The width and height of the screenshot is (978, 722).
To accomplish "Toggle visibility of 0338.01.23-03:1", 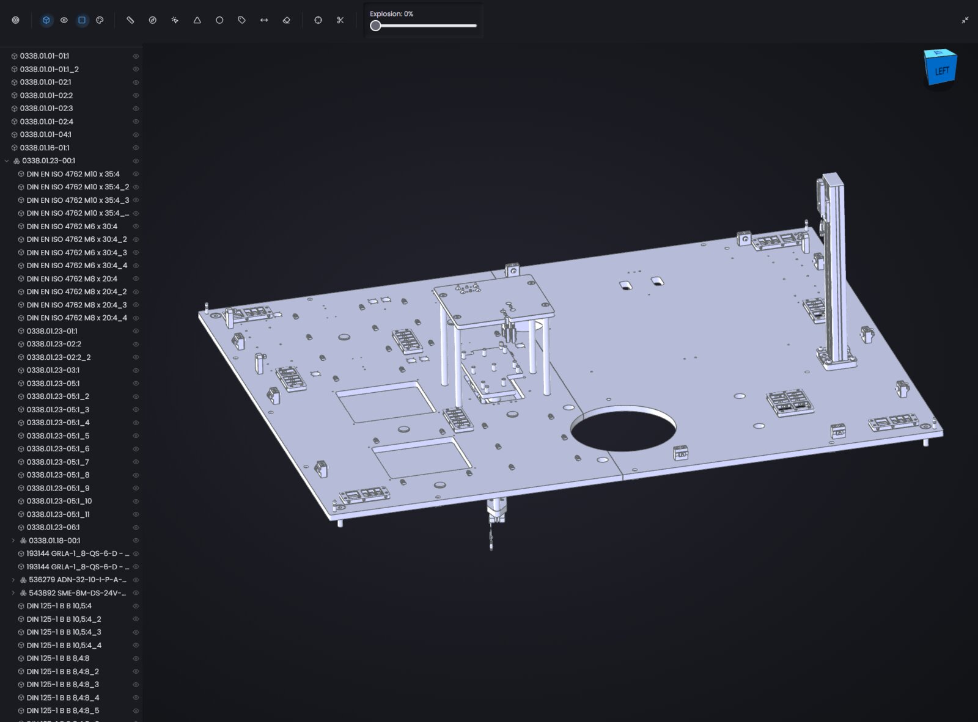I will point(136,370).
